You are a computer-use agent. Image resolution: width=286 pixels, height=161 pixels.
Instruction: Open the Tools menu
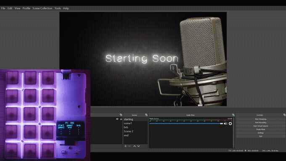[58, 8]
